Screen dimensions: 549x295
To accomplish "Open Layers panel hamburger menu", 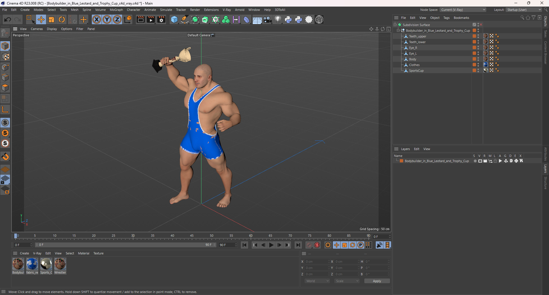I will pyautogui.click(x=396, y=149).
